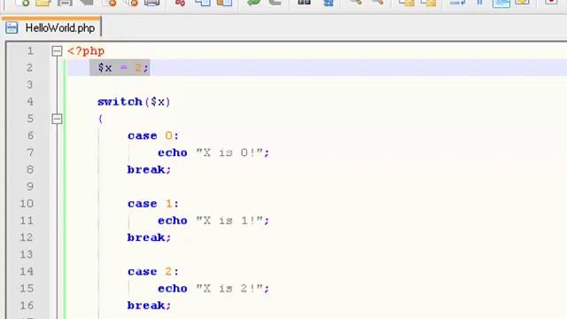The height and width of the screenshot is (319, 567).
Task: Click line number 3 in the margin
Action: (x=30, y=85)
